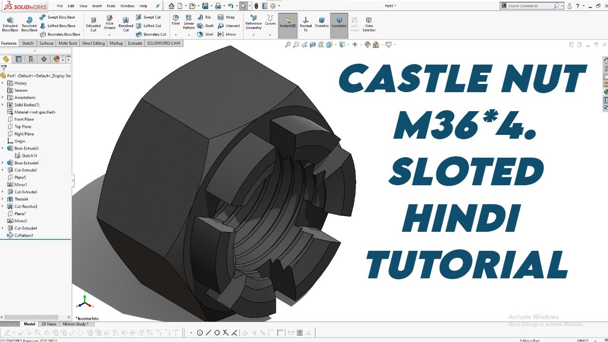
Task: Open the DimXpertManager tab
Action: pos(44,59)
